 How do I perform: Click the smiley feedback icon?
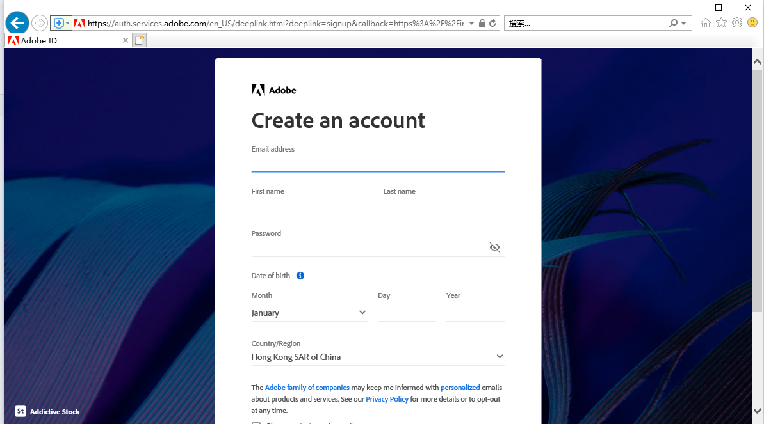(x=753, y=23)
